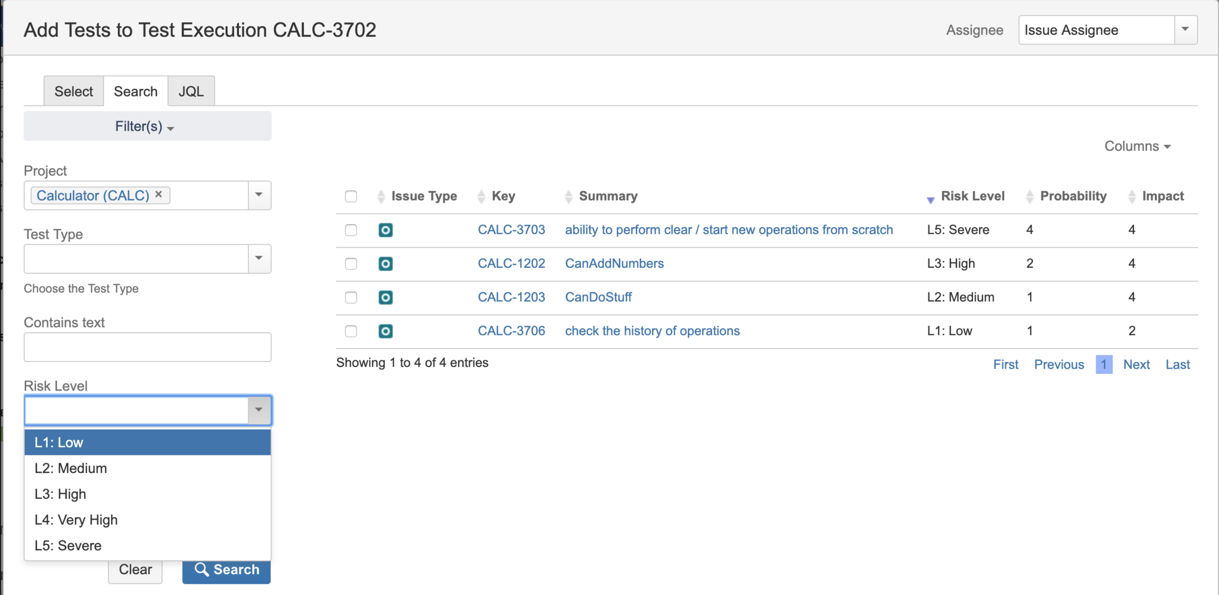Choose L3: High risk level option
The width and height of the screenshot is (1219, 595).
coord(147,494)
